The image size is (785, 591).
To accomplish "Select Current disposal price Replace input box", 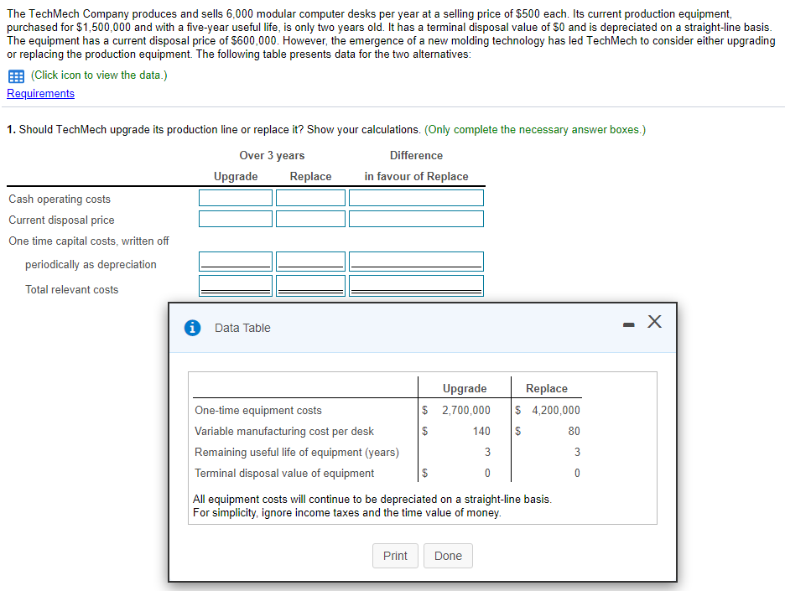I will point(310,219).
